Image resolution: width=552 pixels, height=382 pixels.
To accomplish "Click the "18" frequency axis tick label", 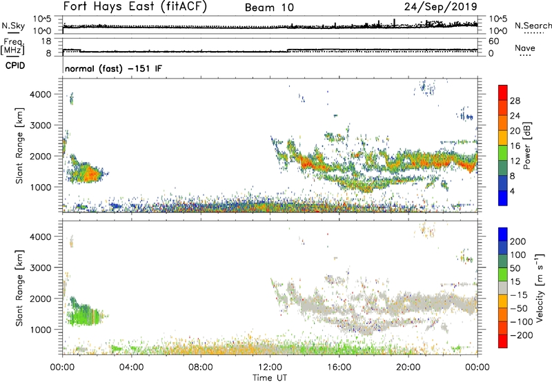I will (46, 41).
